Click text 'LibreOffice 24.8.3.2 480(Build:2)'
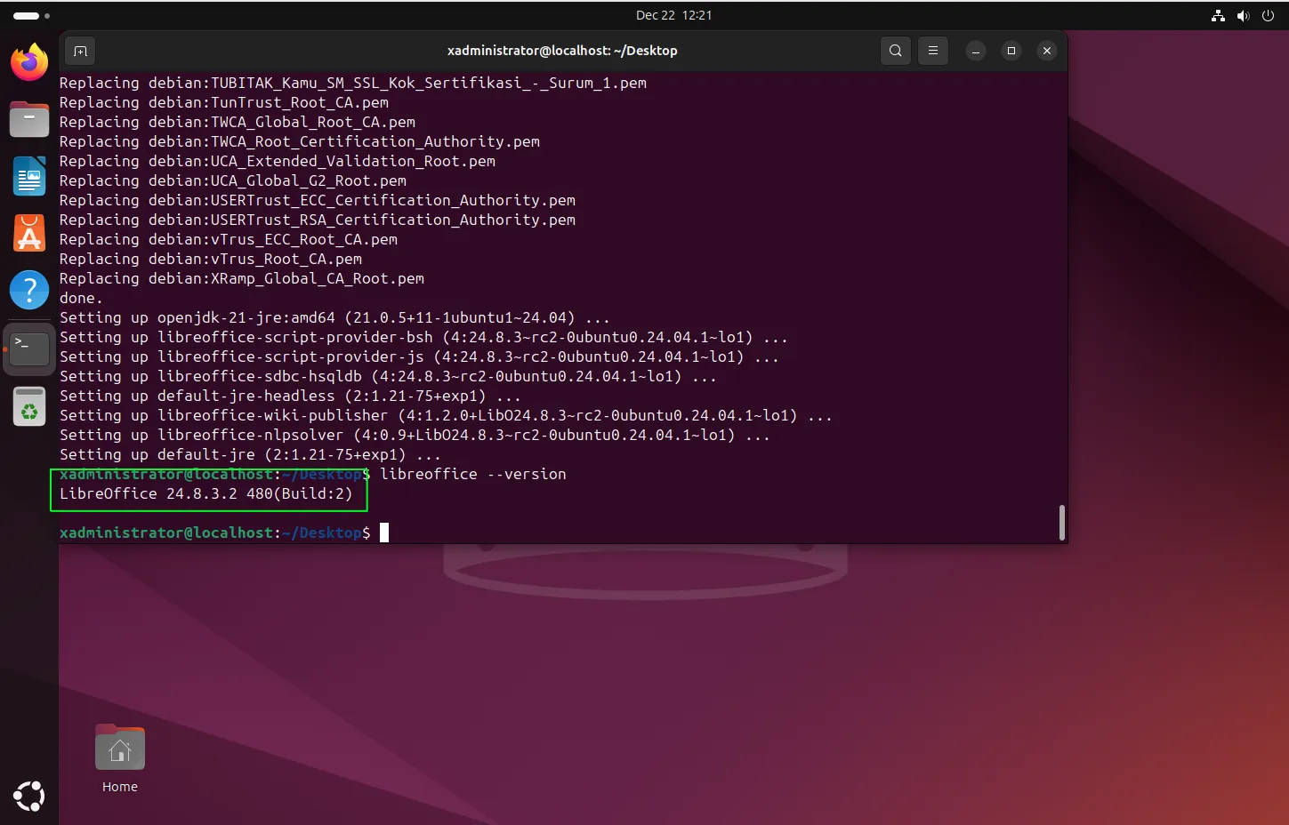This screenshot has width=1289, height=825. (206, 493)
